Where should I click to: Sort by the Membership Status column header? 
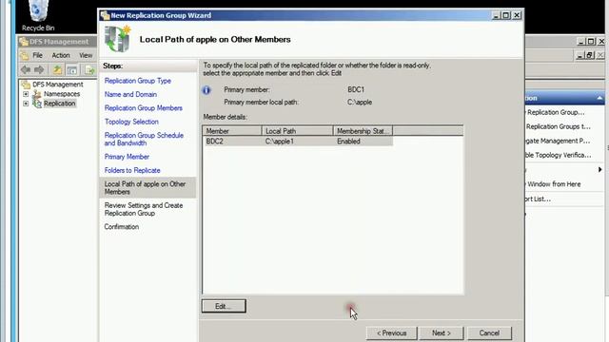363,131
